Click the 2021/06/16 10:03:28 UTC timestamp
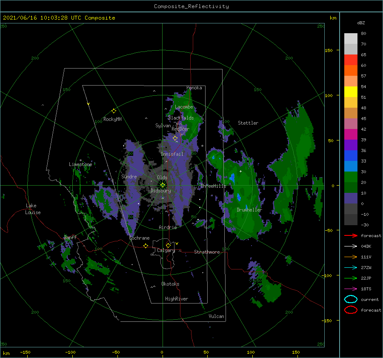Viewport: 383px width, 358px height. point(59,18)
